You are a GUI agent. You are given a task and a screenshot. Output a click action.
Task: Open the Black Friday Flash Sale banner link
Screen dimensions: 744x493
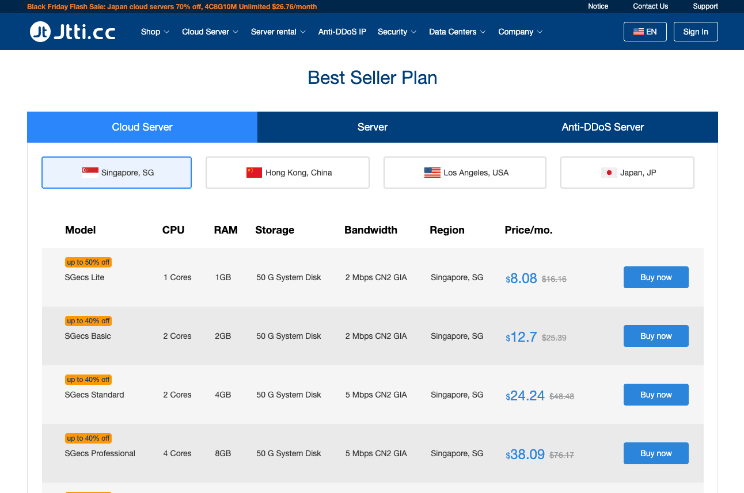click(172, 7)
